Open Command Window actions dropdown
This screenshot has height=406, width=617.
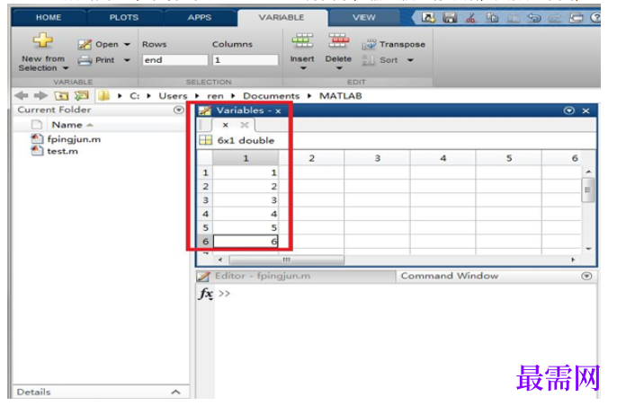pos(586,277)
